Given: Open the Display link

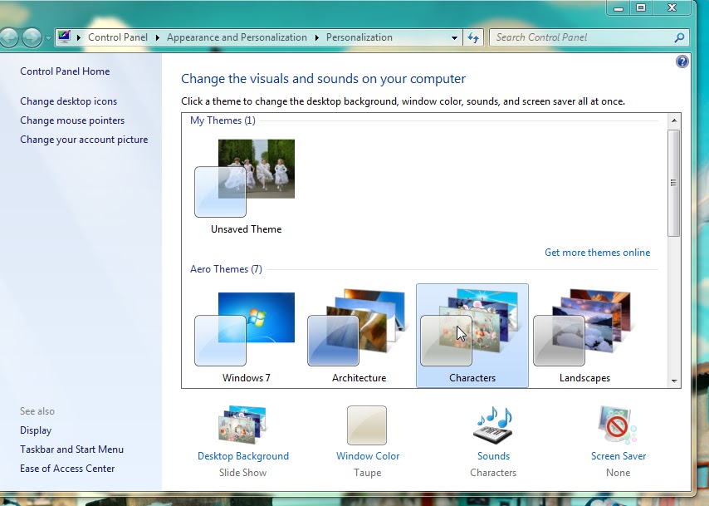Looking at the screenshot, I should (36, 430).
